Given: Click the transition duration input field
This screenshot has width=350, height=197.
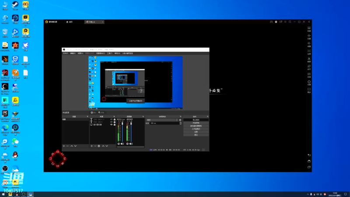Looking at the screenshot, I should click(164, 123).
